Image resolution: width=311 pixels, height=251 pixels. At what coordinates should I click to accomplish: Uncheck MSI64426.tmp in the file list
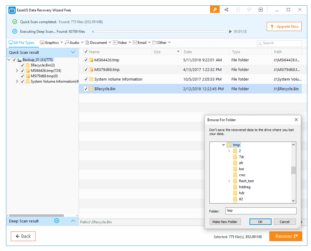[86, 60]
